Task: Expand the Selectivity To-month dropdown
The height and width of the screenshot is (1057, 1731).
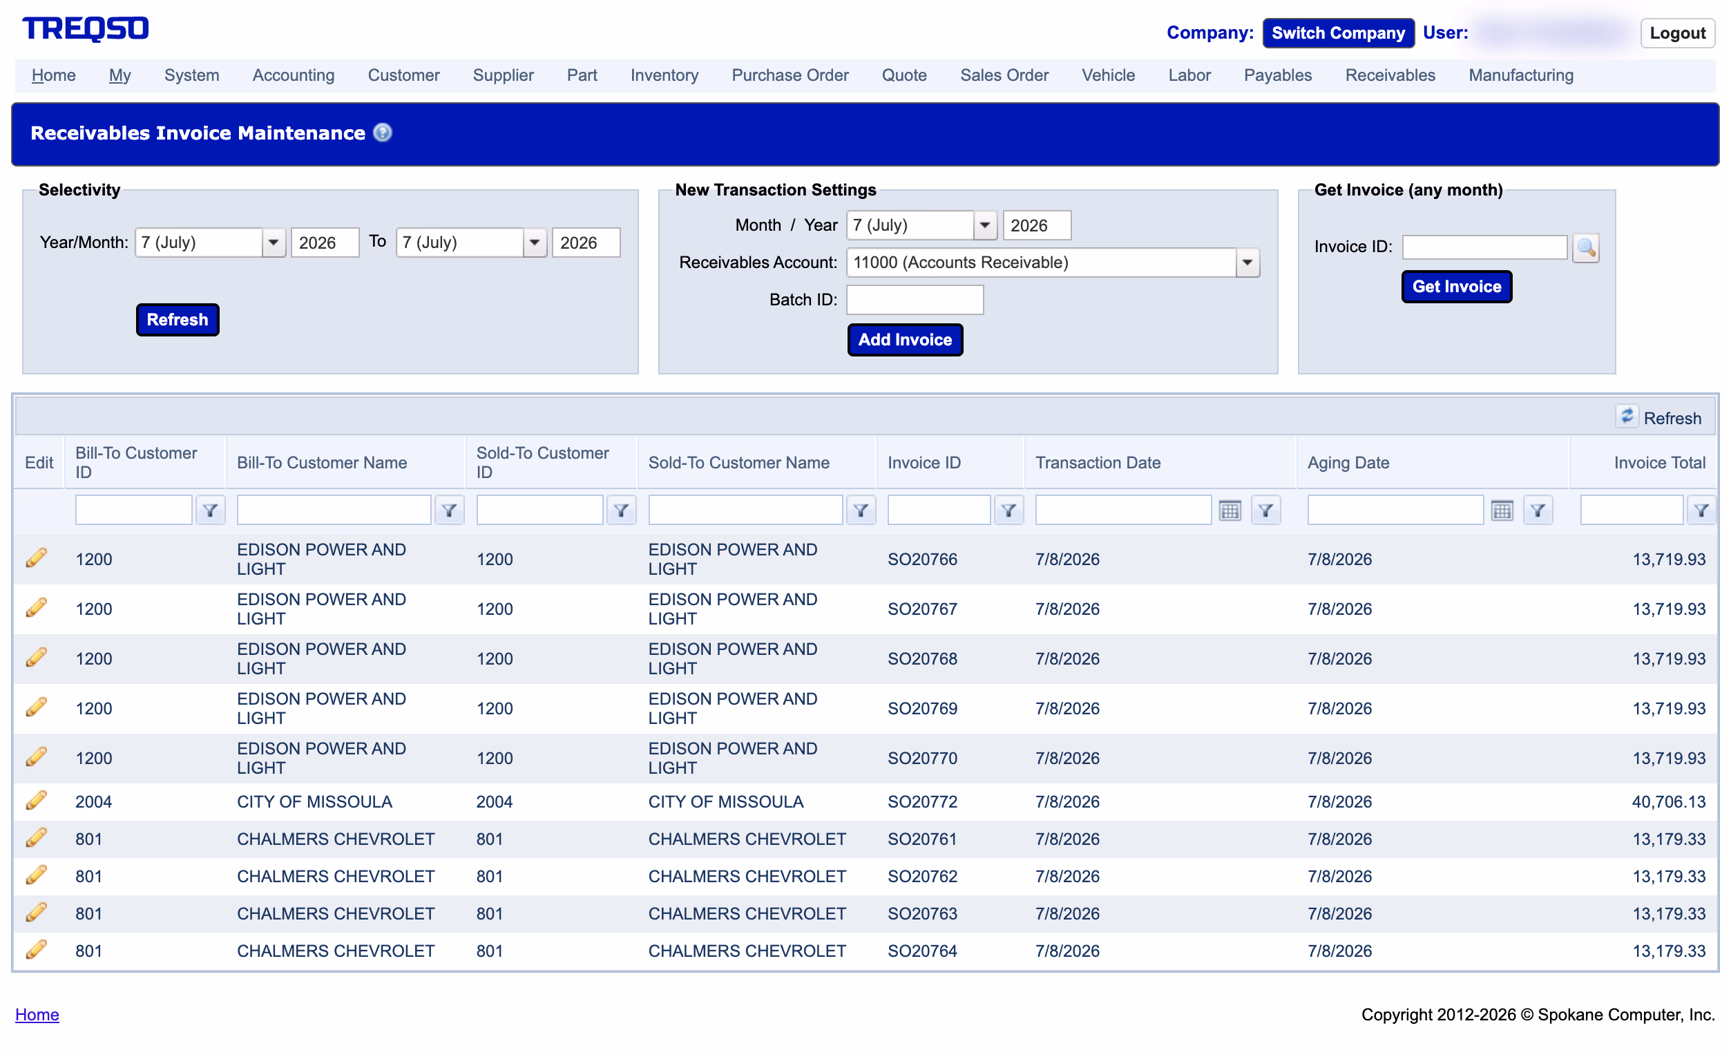Action: tap(535, 242)
